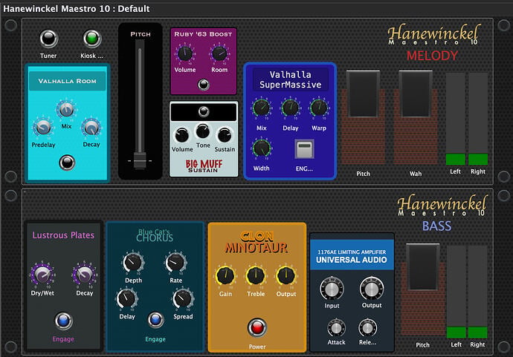The height and width of the screenshot is (357, 513).
Task: Click SuperMassive Width knob
Action: [262, 148]
